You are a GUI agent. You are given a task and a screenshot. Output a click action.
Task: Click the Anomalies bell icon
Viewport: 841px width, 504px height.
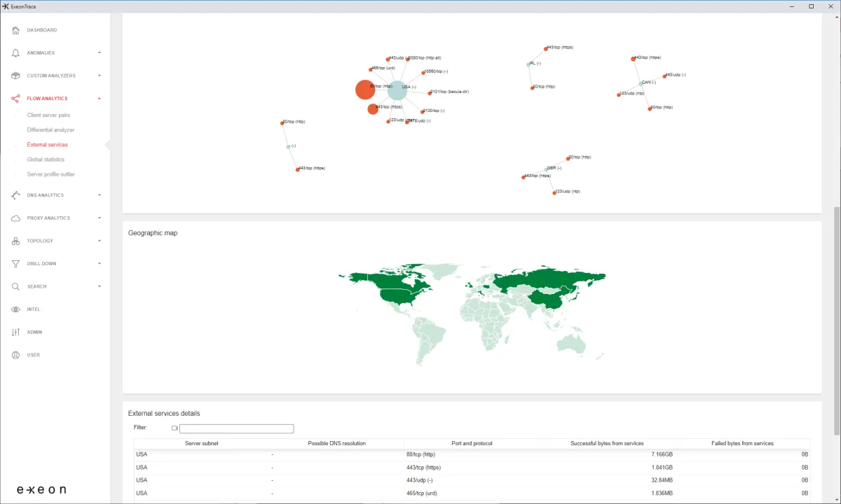pyautogui.click(x=15, y=53)
